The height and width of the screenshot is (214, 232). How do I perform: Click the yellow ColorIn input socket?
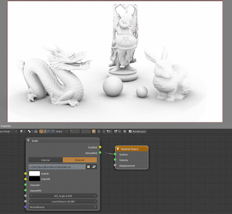(26, 173)
